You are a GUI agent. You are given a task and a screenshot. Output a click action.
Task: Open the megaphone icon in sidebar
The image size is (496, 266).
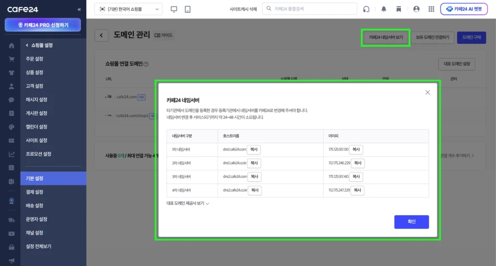pyautogui.click(x=12, y=261)
